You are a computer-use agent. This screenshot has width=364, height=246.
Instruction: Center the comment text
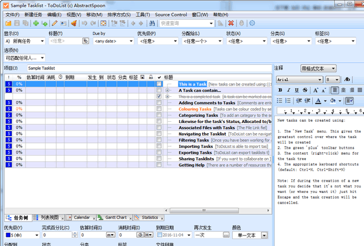(343, 90)
